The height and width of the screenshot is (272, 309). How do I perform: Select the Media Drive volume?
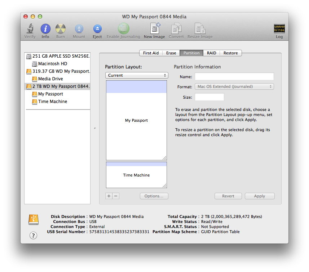(57, 79)
